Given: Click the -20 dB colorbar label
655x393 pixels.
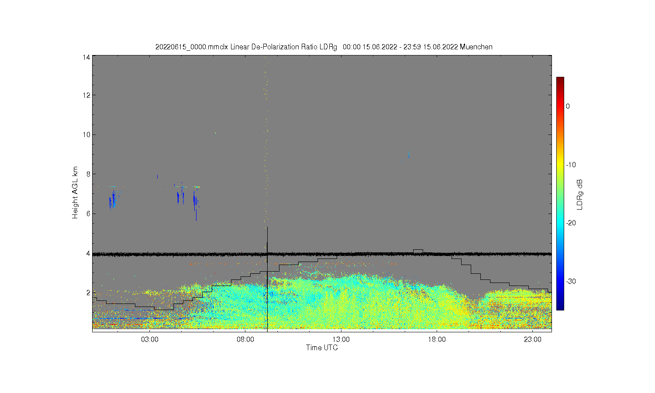Looking at the screenshot, I should point(571,223).
